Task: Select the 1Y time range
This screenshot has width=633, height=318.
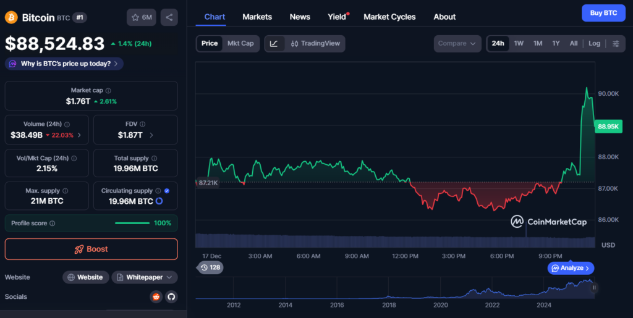Action: tap(556, 43)
